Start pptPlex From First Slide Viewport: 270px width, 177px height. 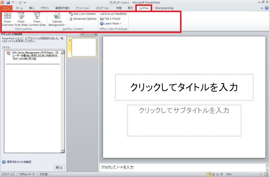pyautogui.click(x=21, y=19)
